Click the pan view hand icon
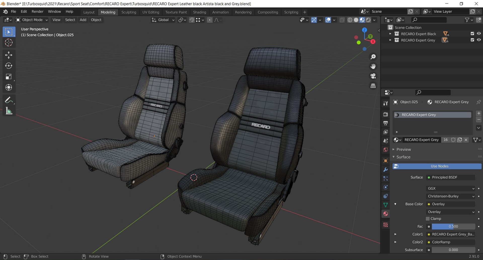The width and height of the screenshot is (483, 260). 373,66
